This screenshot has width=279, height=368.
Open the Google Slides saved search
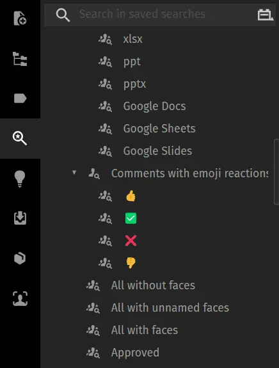(x=157, y=151)
